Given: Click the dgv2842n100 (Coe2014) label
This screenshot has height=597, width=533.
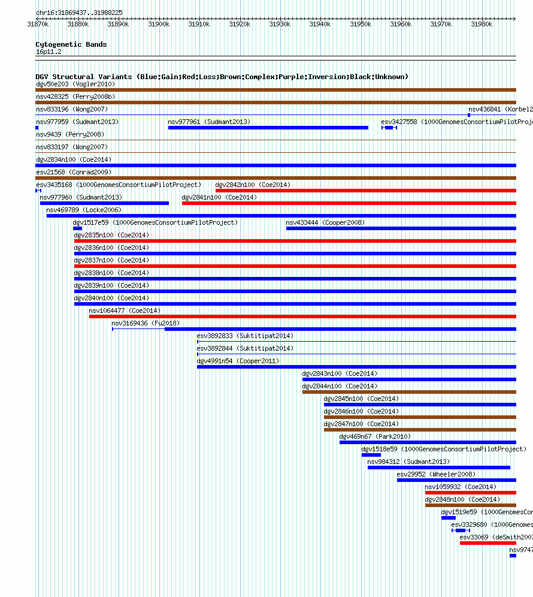Looking at the screenshot, I should click(253, 185).
